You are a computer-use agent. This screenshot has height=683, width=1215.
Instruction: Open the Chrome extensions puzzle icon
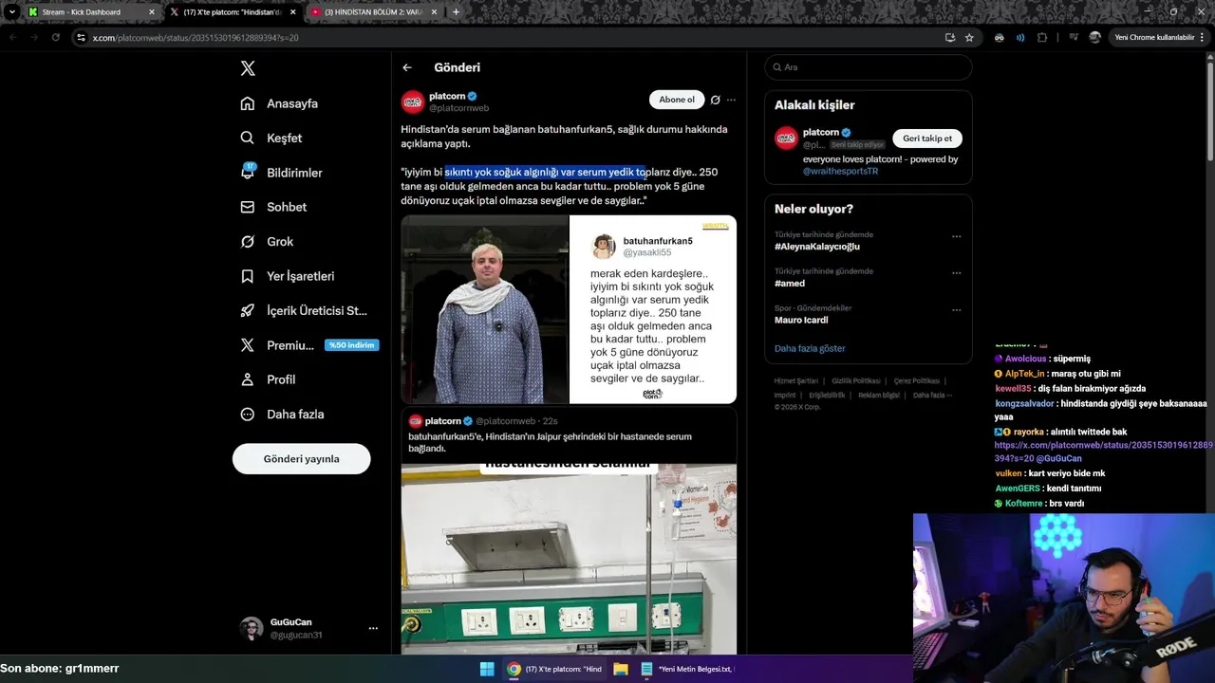pos(1042,38)
